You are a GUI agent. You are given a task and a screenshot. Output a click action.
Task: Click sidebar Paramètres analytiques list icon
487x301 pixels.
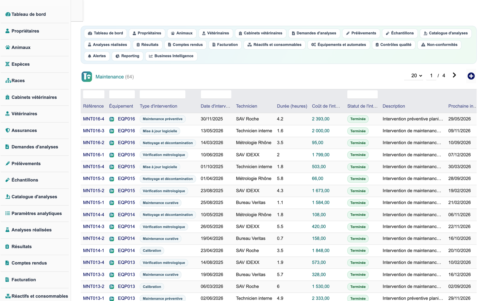pyautogui.click(x=8, y=213)
